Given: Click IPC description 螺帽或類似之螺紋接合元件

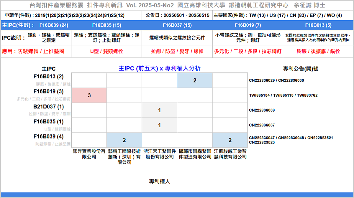Looking at the screenshot, I should click(x=177, y=38).
